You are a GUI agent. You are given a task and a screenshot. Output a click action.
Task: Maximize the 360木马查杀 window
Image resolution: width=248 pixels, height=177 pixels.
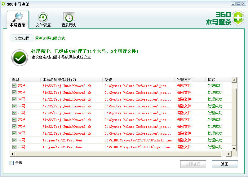(238, 4)
